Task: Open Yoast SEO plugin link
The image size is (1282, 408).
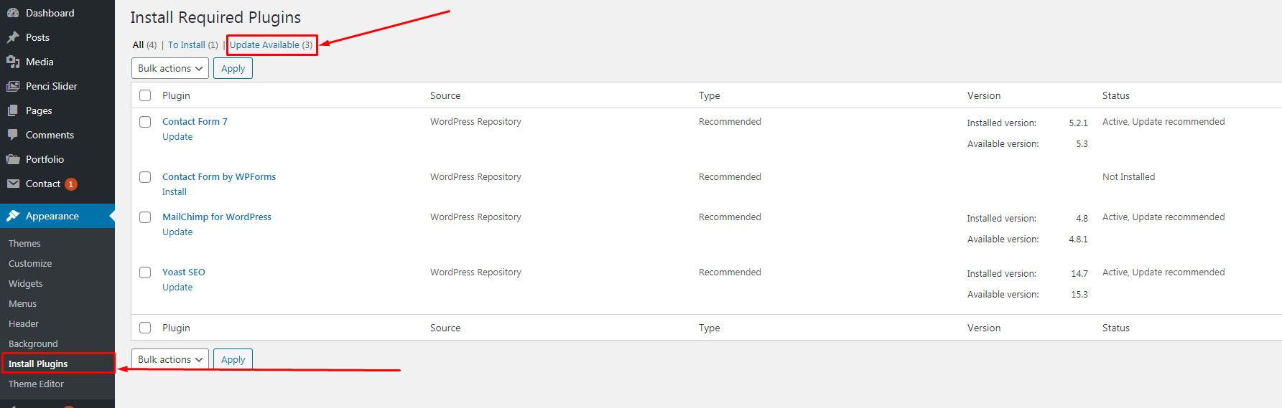Action: click(x=184, y=272)
